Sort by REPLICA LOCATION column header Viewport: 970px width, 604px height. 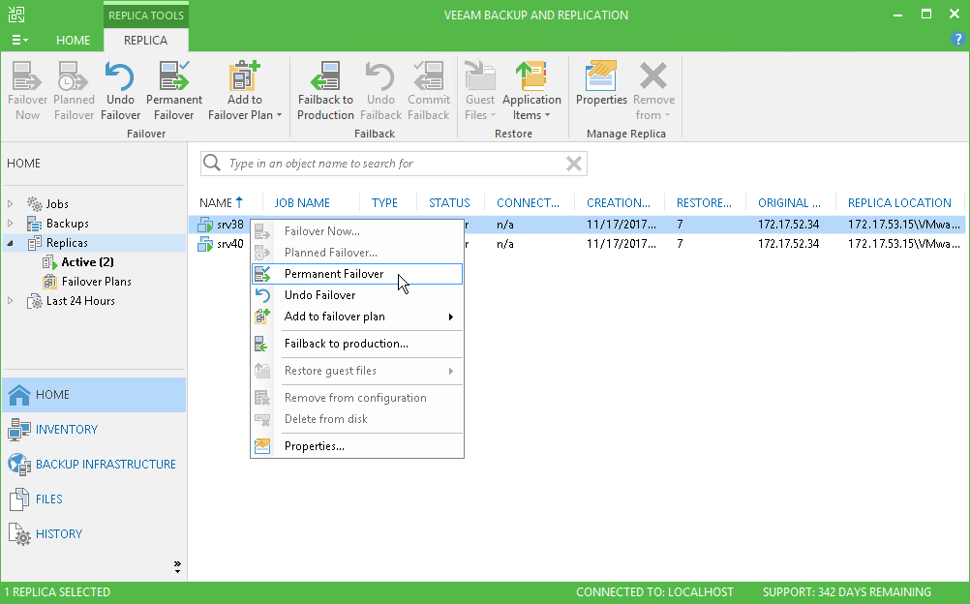[x=900, y=202]
